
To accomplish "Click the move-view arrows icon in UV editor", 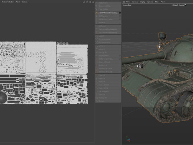I will click(x=90, y=2).
